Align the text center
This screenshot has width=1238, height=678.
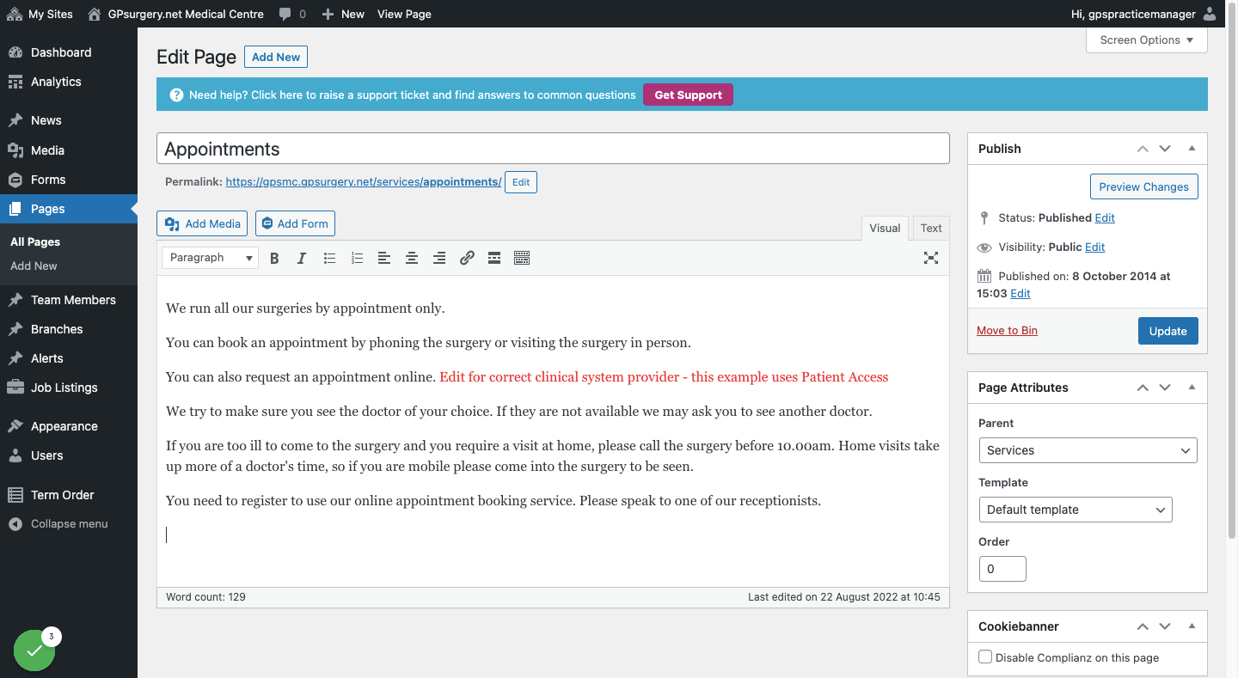tap(412, 258)
